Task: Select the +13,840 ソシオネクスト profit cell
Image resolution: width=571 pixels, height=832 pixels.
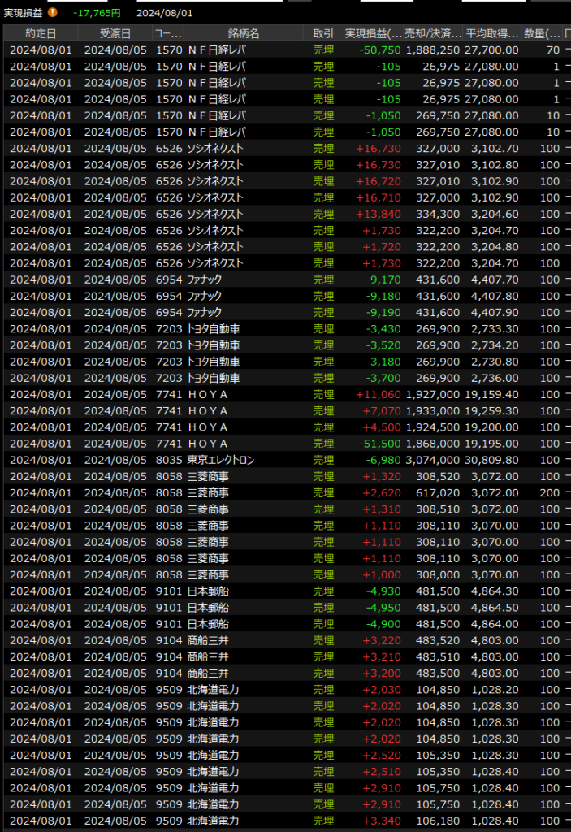Action: click(379, 214)
